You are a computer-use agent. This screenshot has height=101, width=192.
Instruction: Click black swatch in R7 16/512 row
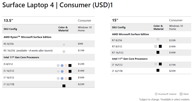pos(158,52)
